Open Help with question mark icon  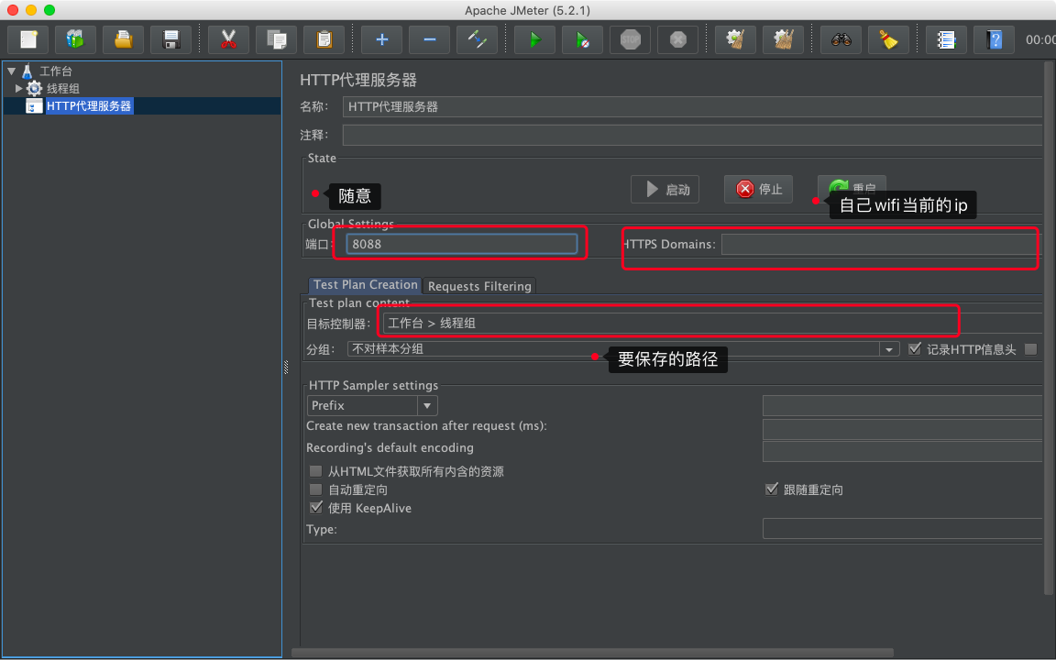click(994, 39)
